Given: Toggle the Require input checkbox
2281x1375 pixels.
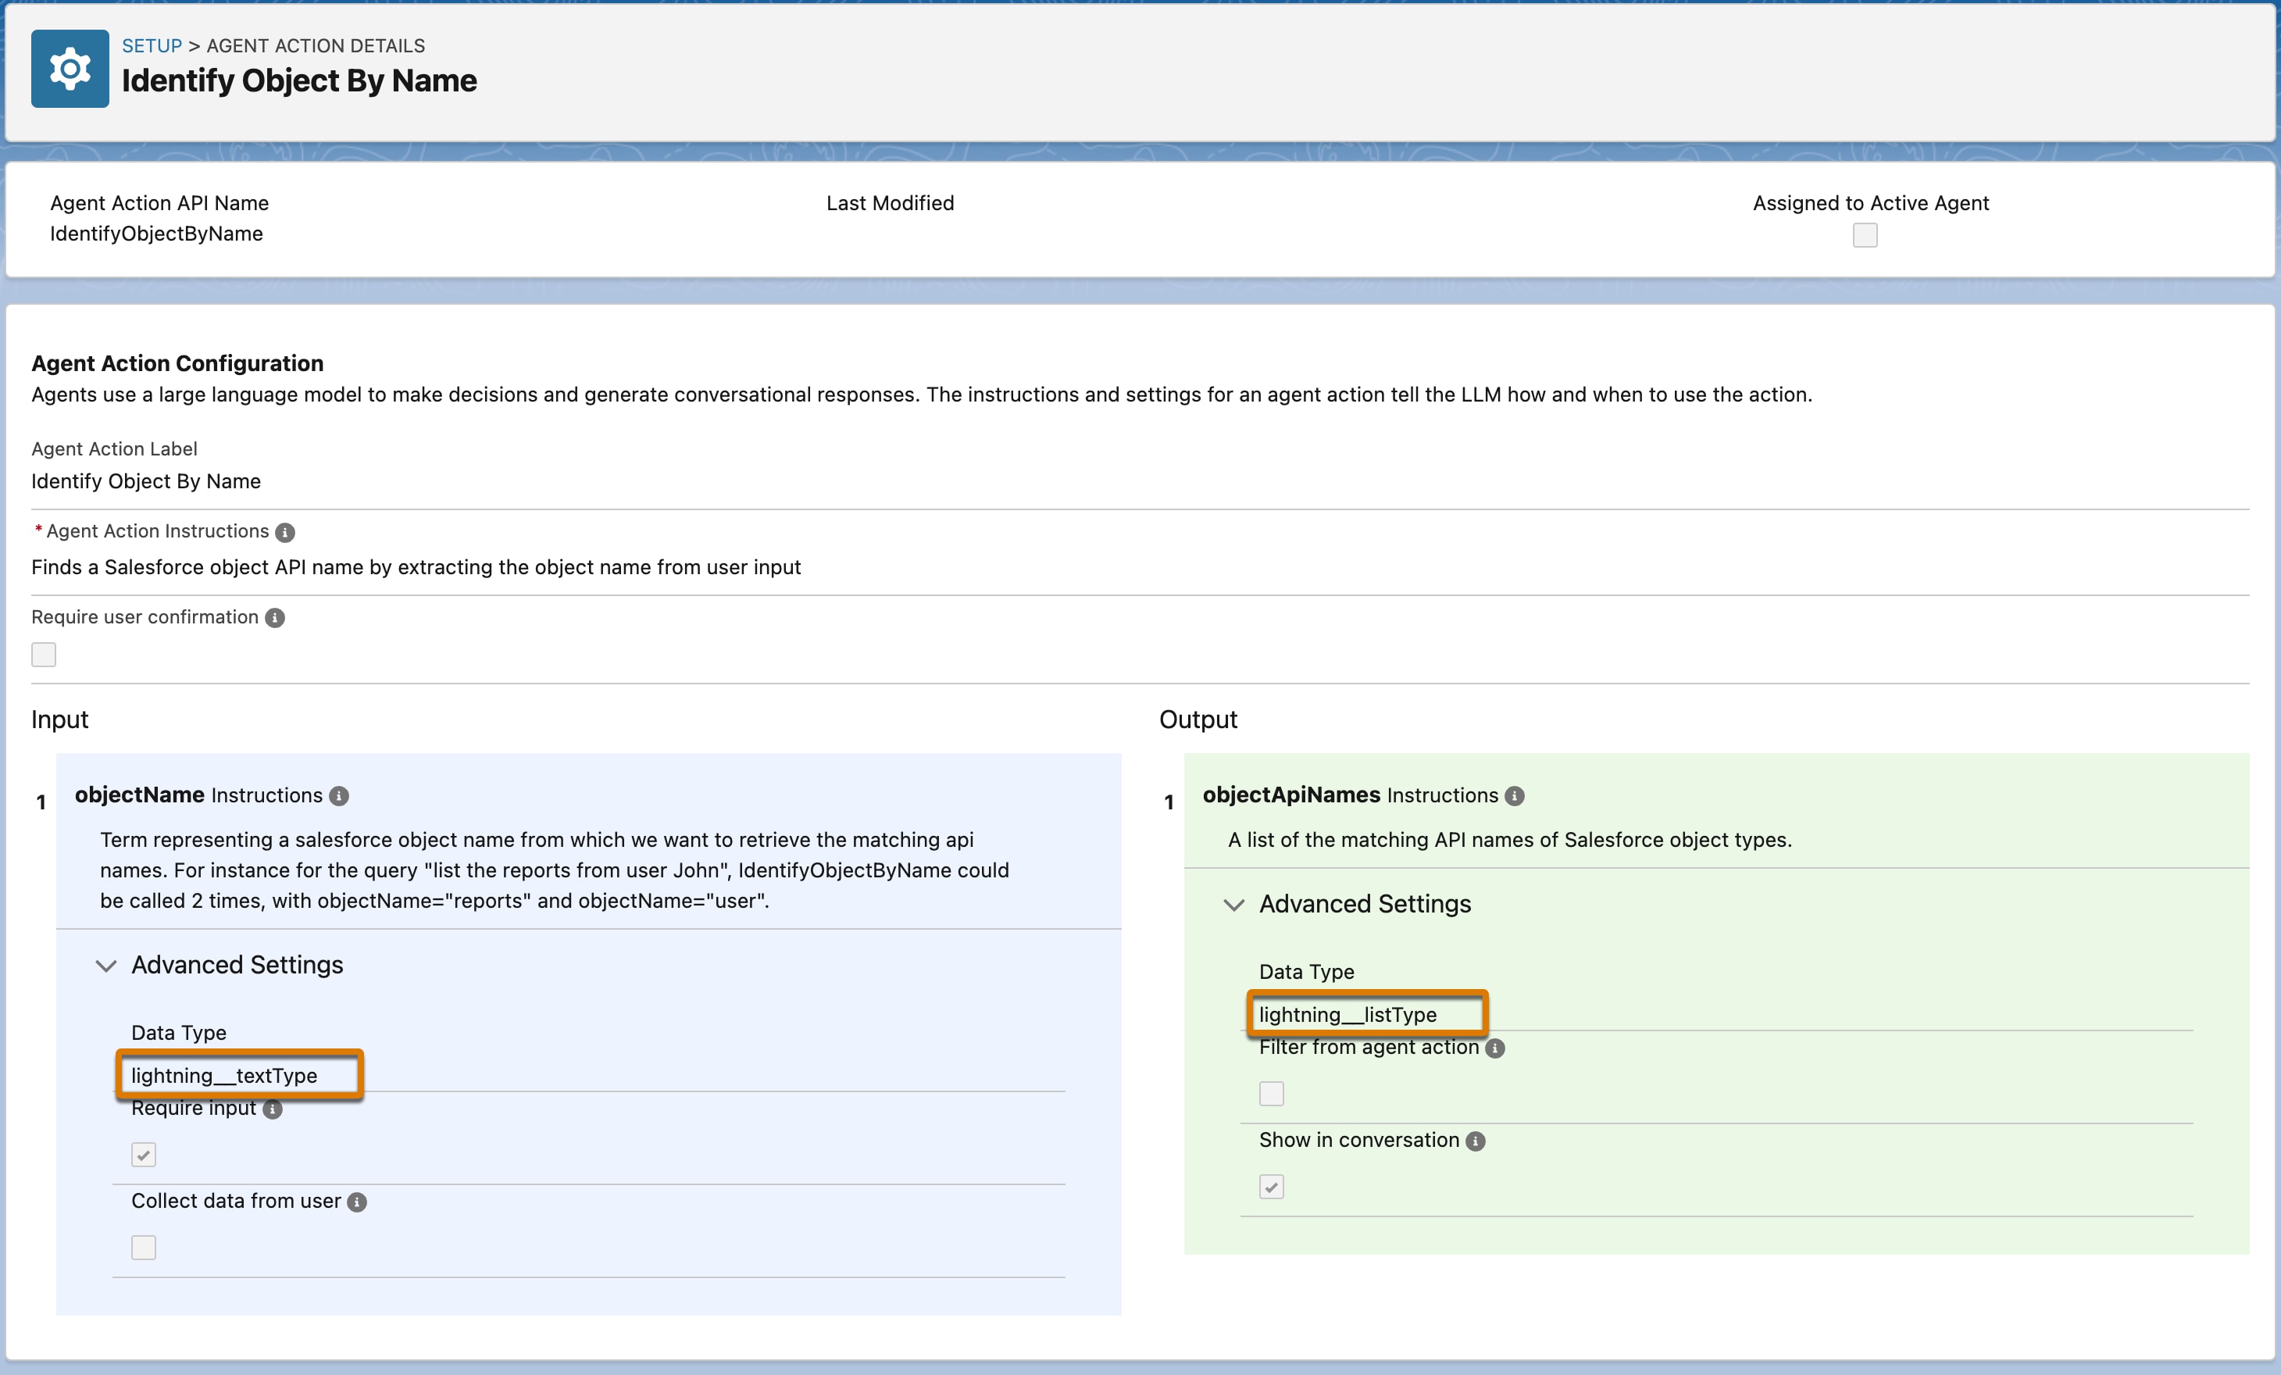Looking at the screenshot, I should 144,1155.
